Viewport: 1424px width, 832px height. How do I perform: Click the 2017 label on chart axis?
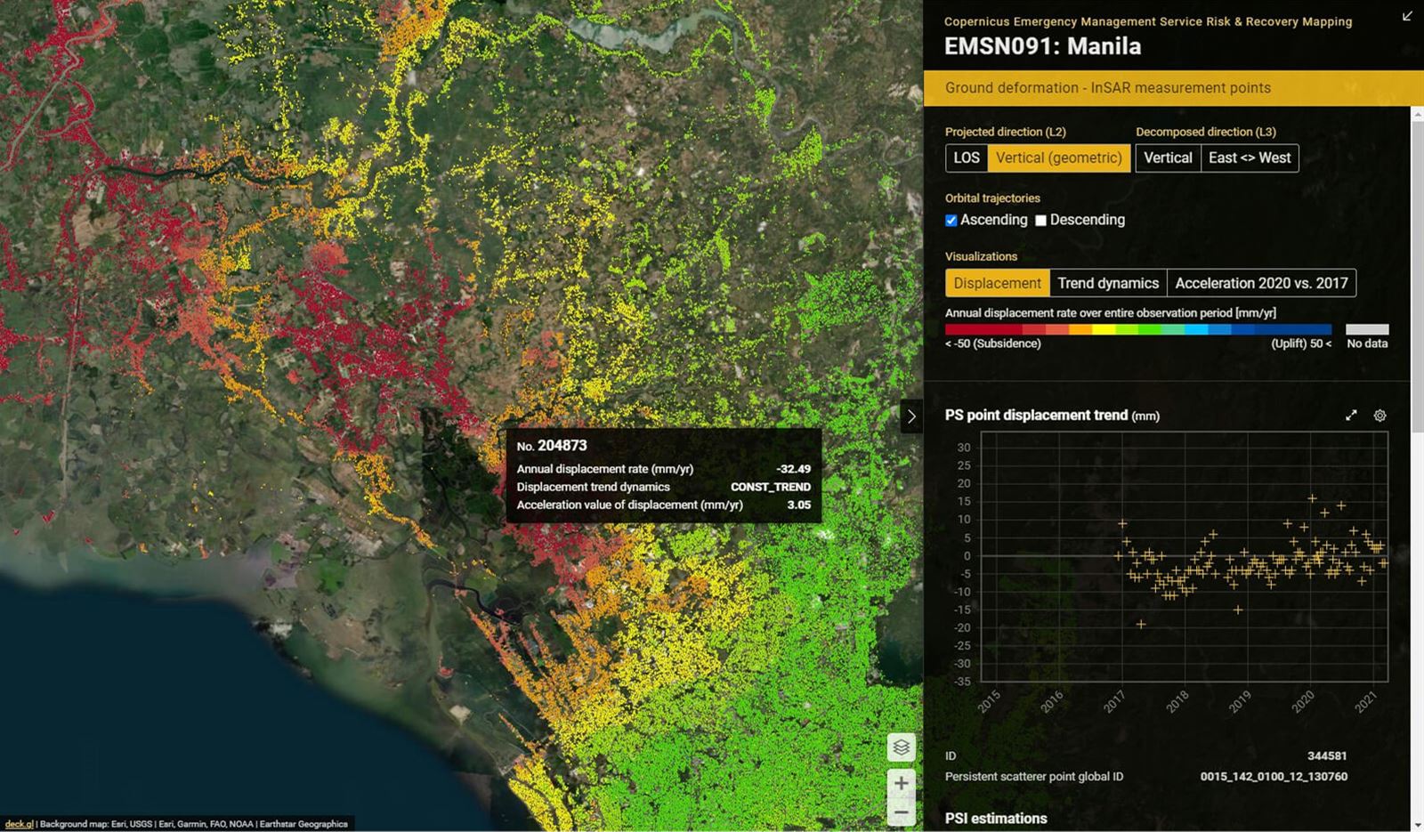coord(1114,701)
